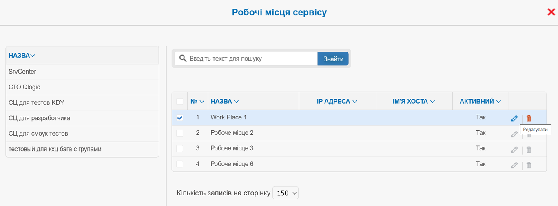Click trash icon for Робоче місце 3
Image resolution: width=558 pixels, height=206 pixels.
(x=529, y=150)
